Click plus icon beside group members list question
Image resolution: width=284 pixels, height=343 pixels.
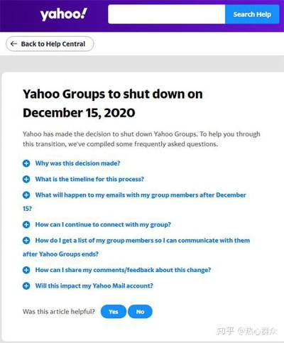click(x=26, y=241)
